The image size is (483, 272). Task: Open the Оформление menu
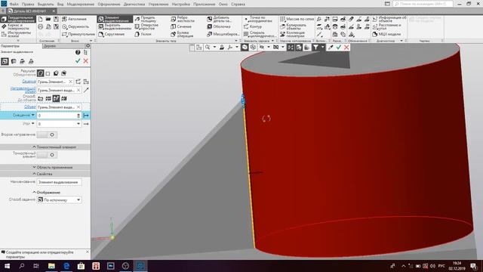[x=109, y=5]
